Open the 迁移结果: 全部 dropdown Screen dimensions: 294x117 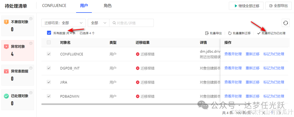point(63,23)
